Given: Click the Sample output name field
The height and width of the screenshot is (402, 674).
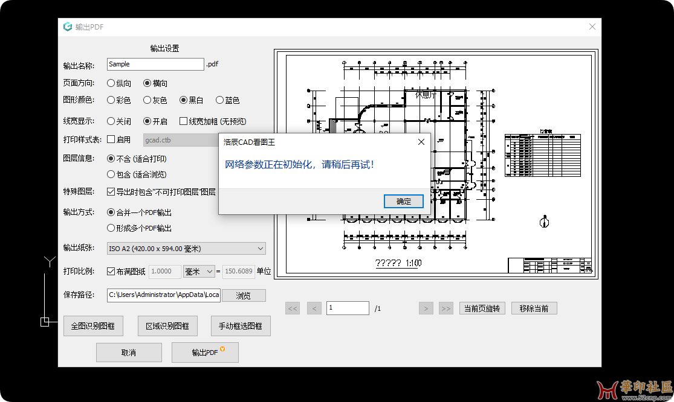Looking at the screenshot, I should [x=155, y=64].
